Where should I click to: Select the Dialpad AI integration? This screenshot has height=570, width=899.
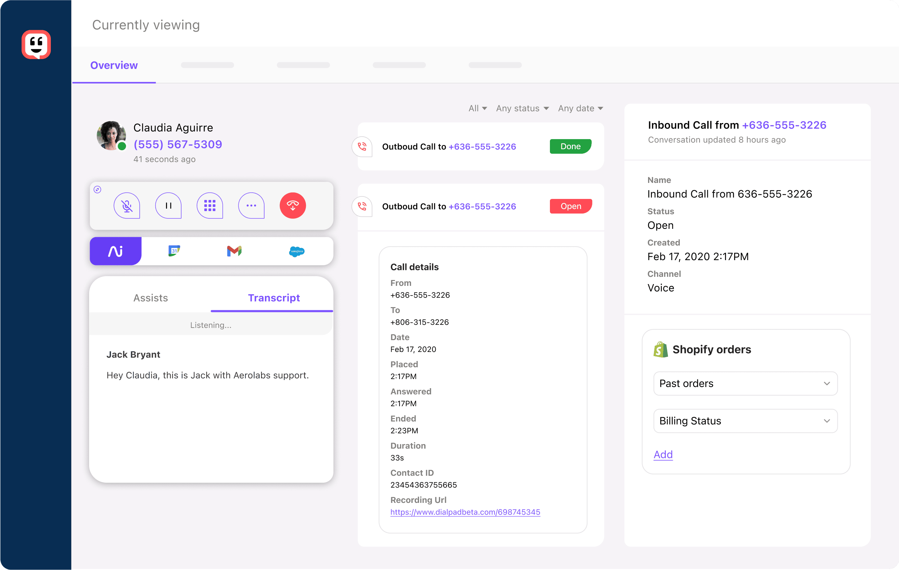click(115, 251)
